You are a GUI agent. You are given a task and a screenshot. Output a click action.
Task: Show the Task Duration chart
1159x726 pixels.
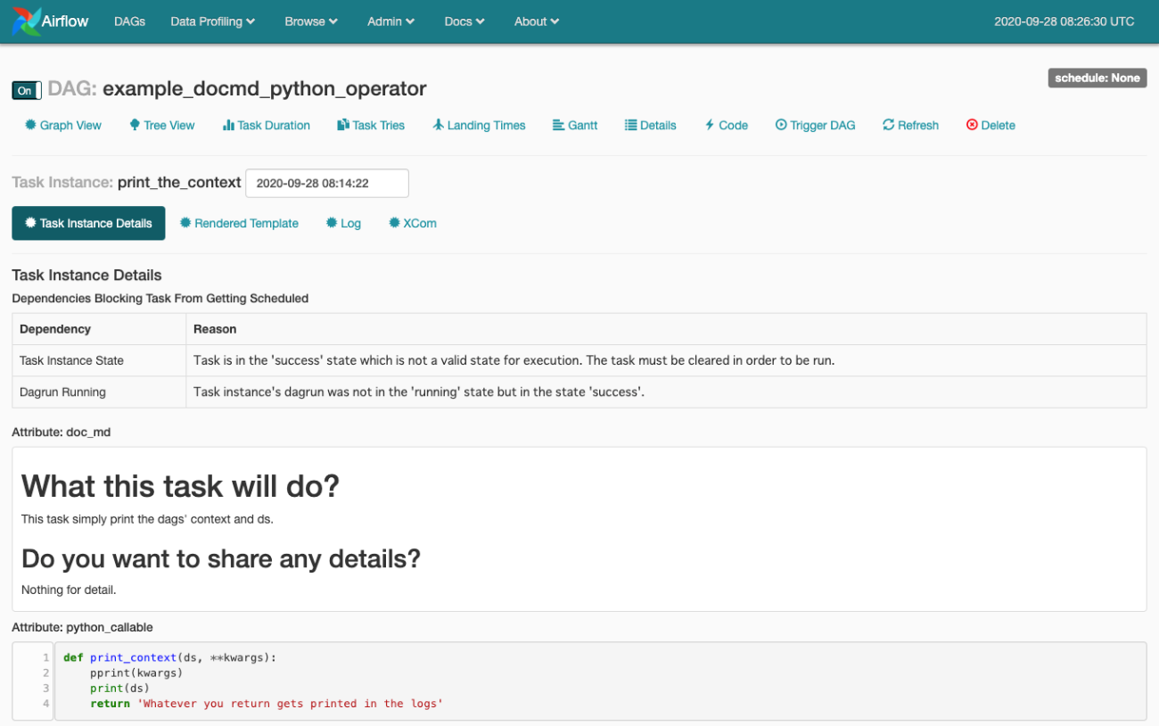(x=266, y=125)
